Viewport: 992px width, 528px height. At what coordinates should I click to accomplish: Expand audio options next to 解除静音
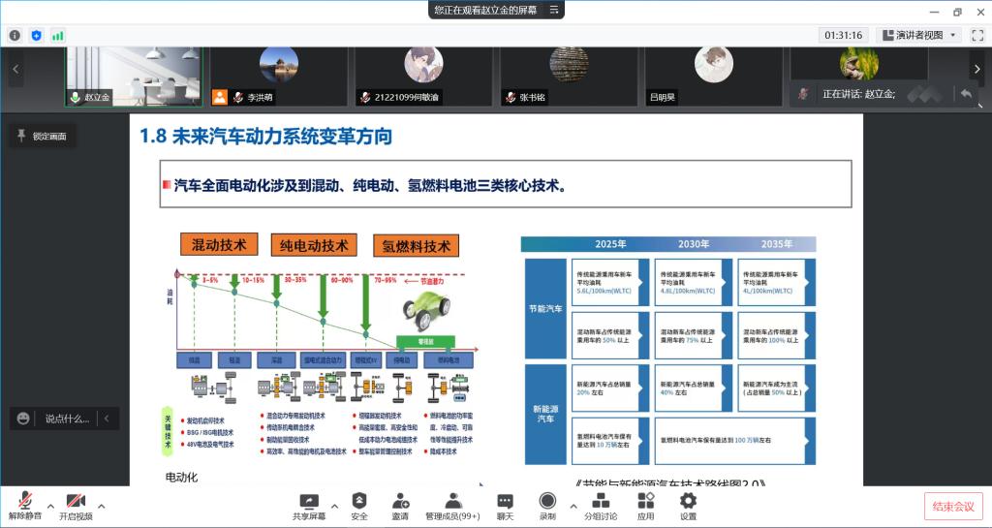point(50,506)
